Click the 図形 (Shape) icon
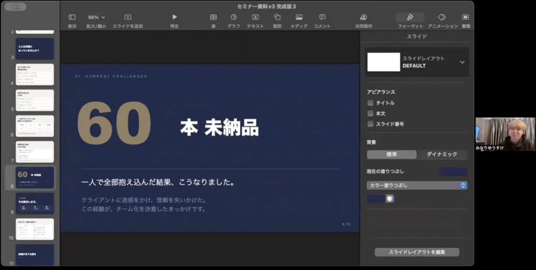 point(277,17)
